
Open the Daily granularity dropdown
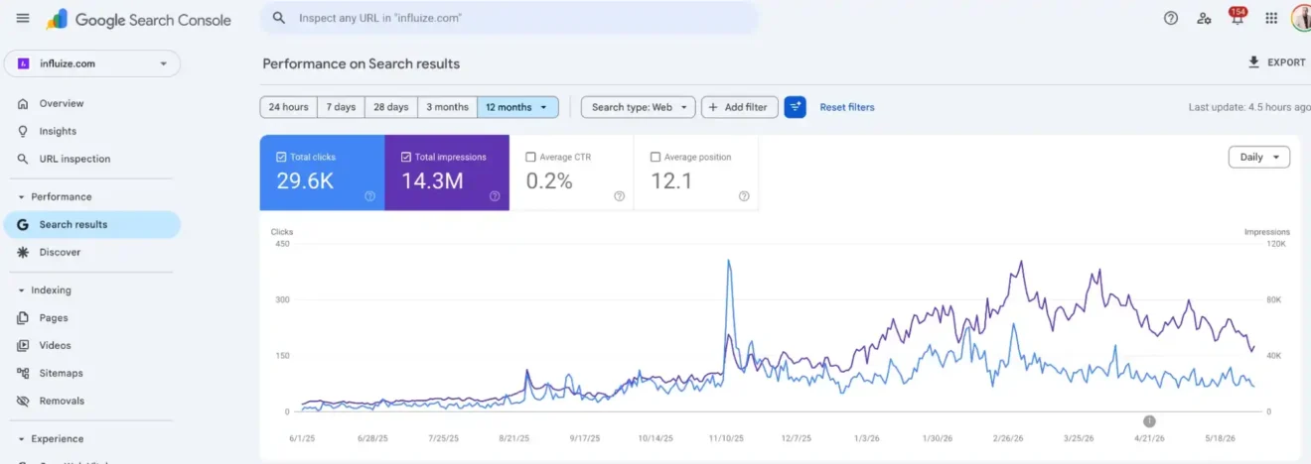[x=1258, y=157]
